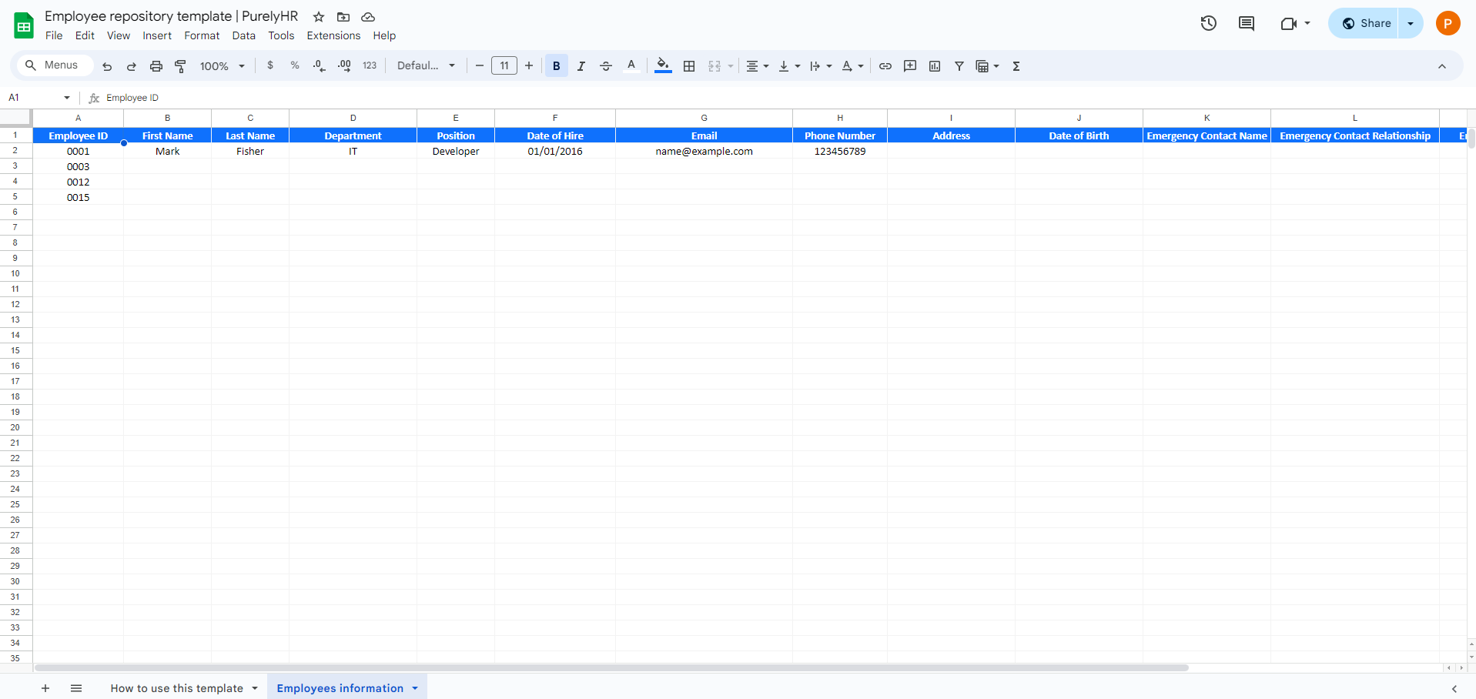The height and width of the screenshot is (699, 1476).
Task: Toggle strikethrough formatting
Action: point(606,65)
